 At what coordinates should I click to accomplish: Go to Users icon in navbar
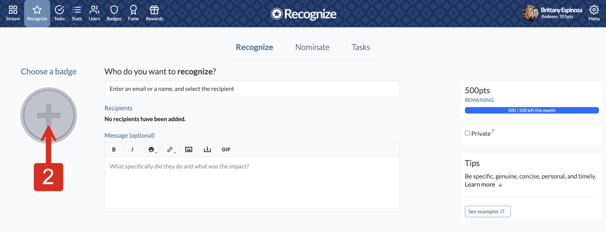pyautogui.click(x=94, y=10)
